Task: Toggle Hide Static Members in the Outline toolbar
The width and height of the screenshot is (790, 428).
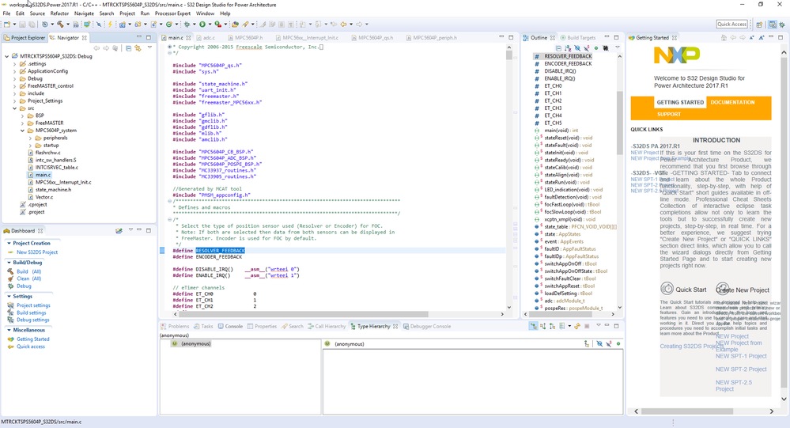Action: click(x=587, y=48)
